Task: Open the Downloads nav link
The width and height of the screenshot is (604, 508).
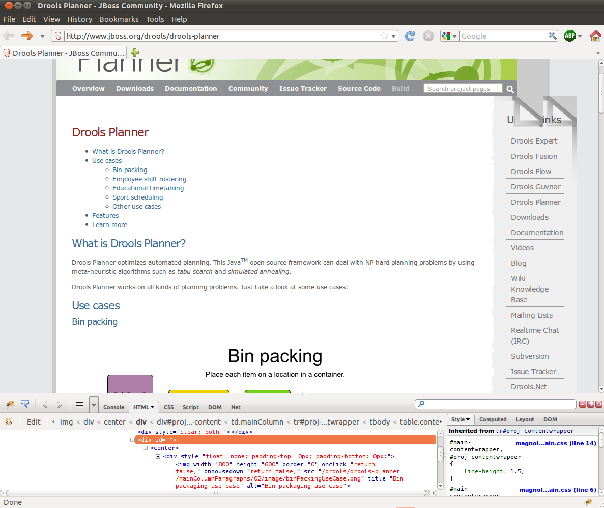Action: (135, 88)
